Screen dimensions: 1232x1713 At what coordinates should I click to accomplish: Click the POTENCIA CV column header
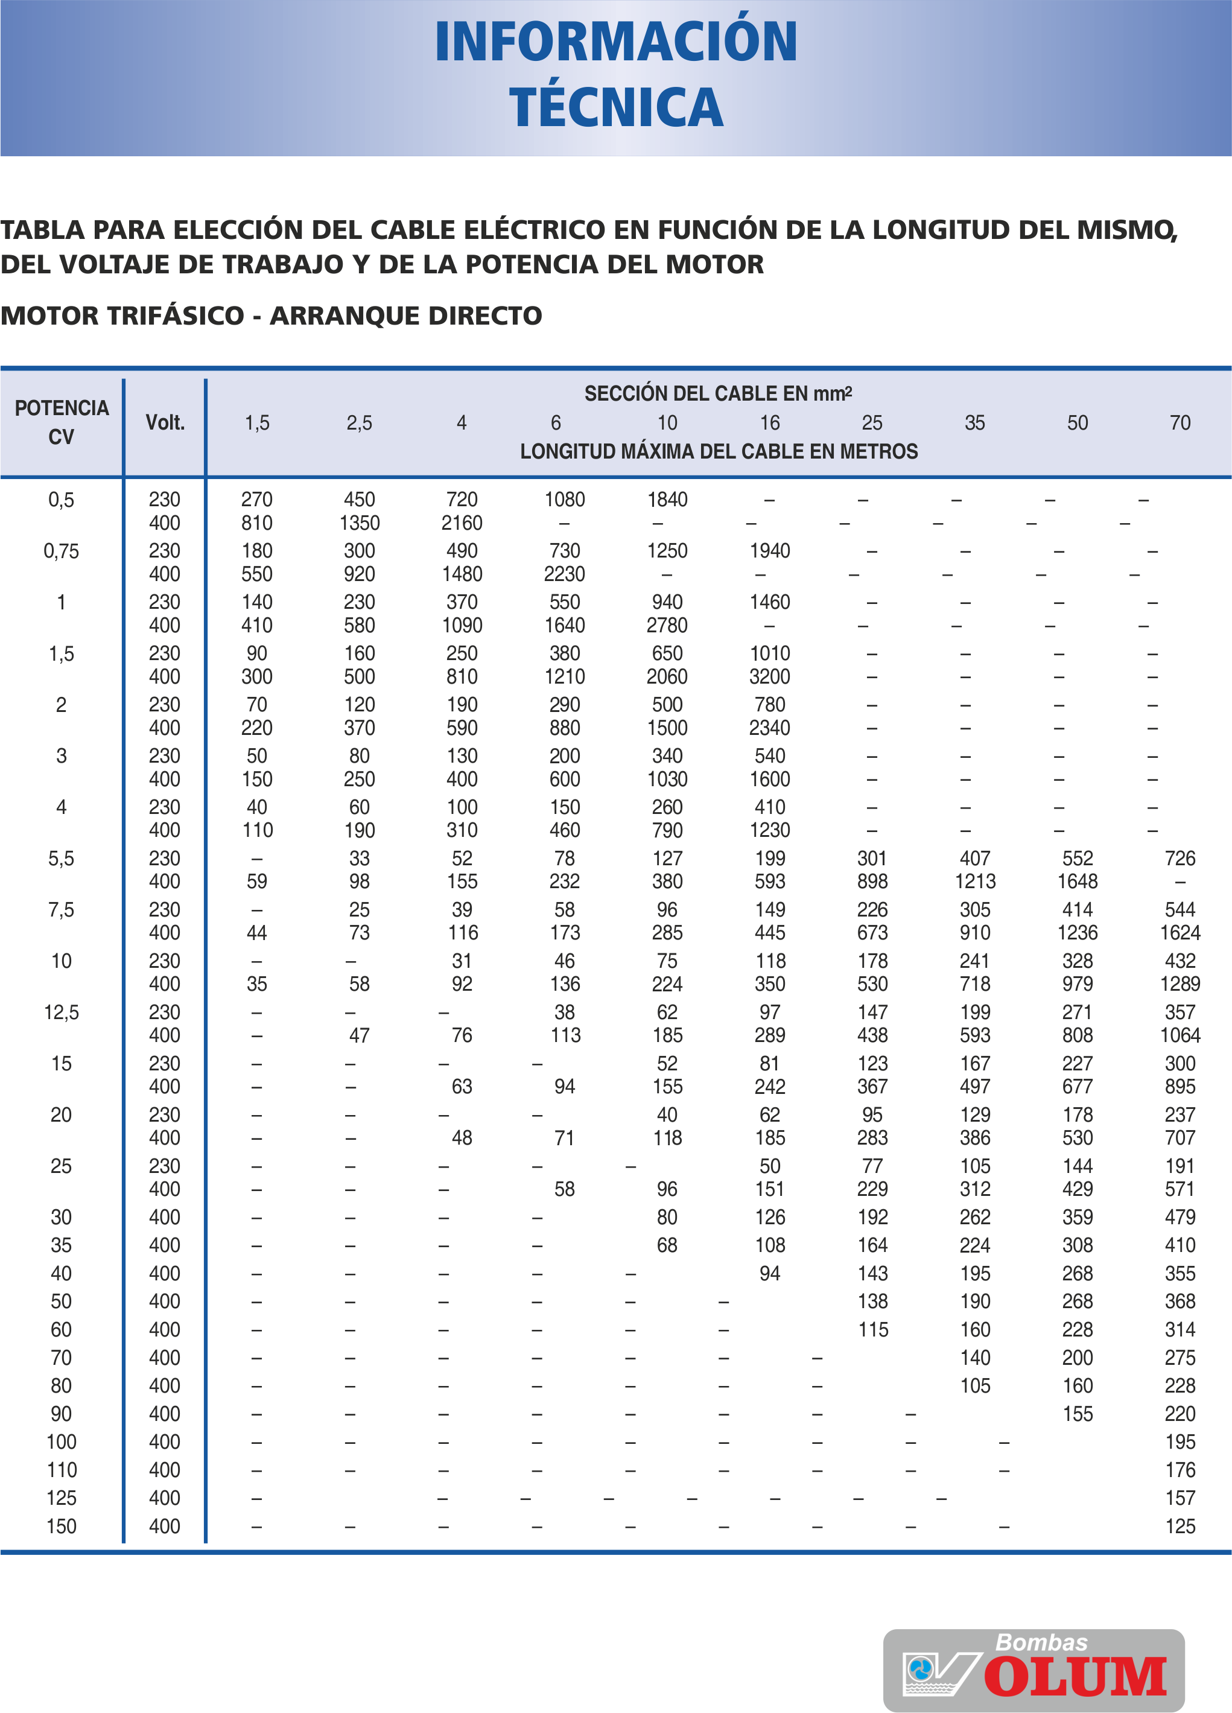click(x=62, y=422)
